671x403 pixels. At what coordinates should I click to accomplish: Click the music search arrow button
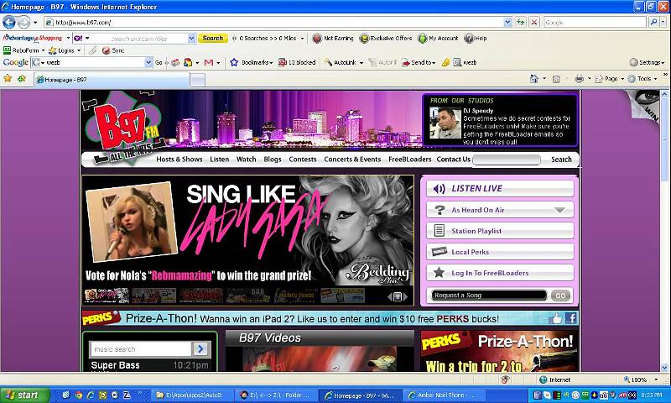coord(200,349)
